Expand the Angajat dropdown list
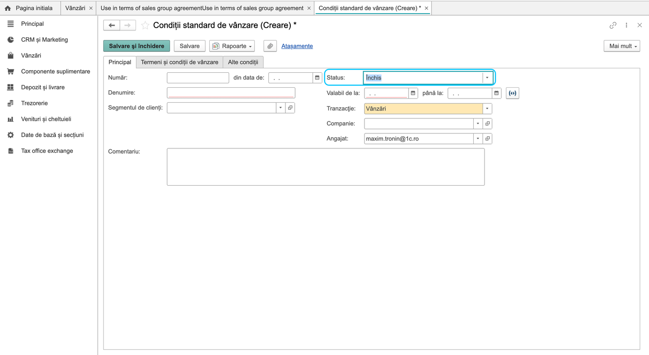 478,139
